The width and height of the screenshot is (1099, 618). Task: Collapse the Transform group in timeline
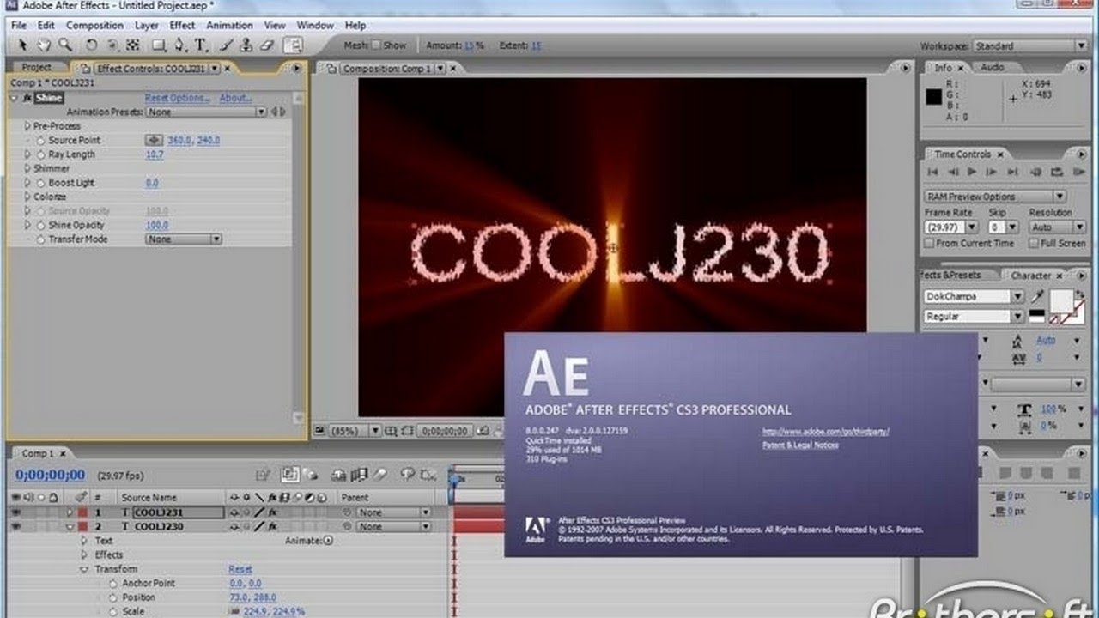pos(84,569)
